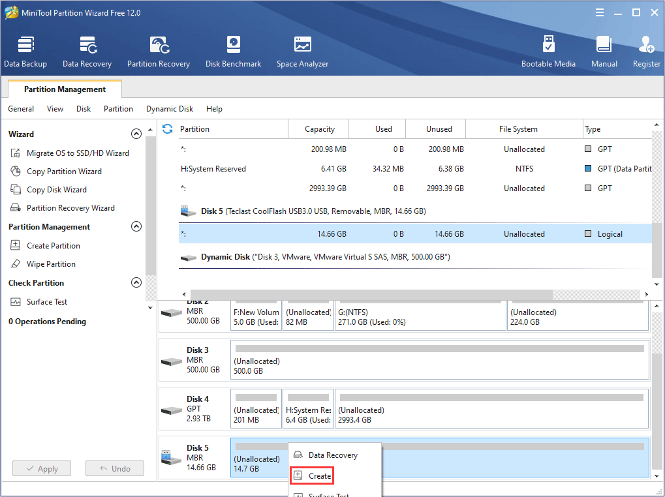
Task: Select F:New Volume block on Disk 2
Action: (256, 316)
